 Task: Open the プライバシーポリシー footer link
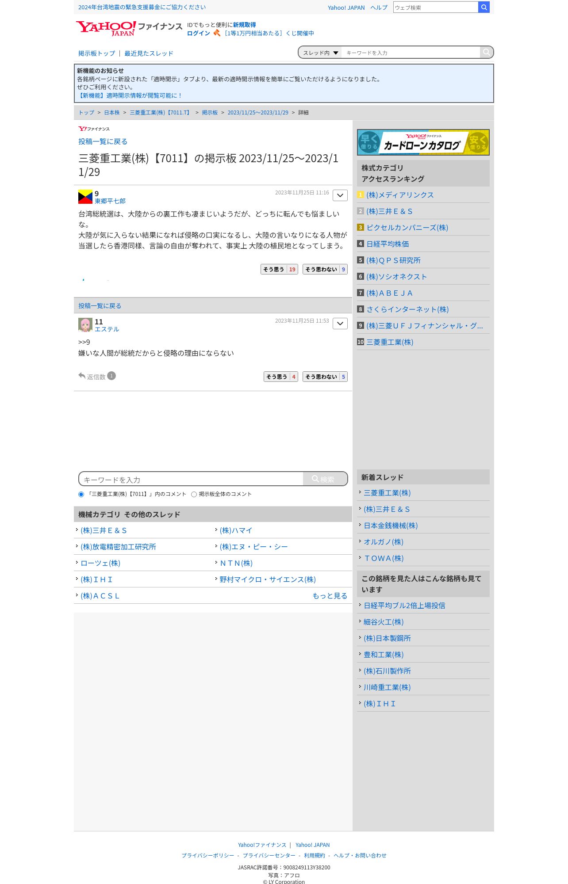click(208, 855)
